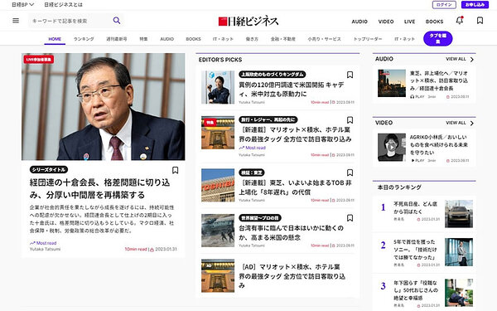Screen dimensions: 497x311
Task: Bookmark the 新連載 マリオット×積水 article
Action: point(350,120)
